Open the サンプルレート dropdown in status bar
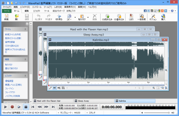The width and height of the screenshot is (179, 116). (58, 113)
